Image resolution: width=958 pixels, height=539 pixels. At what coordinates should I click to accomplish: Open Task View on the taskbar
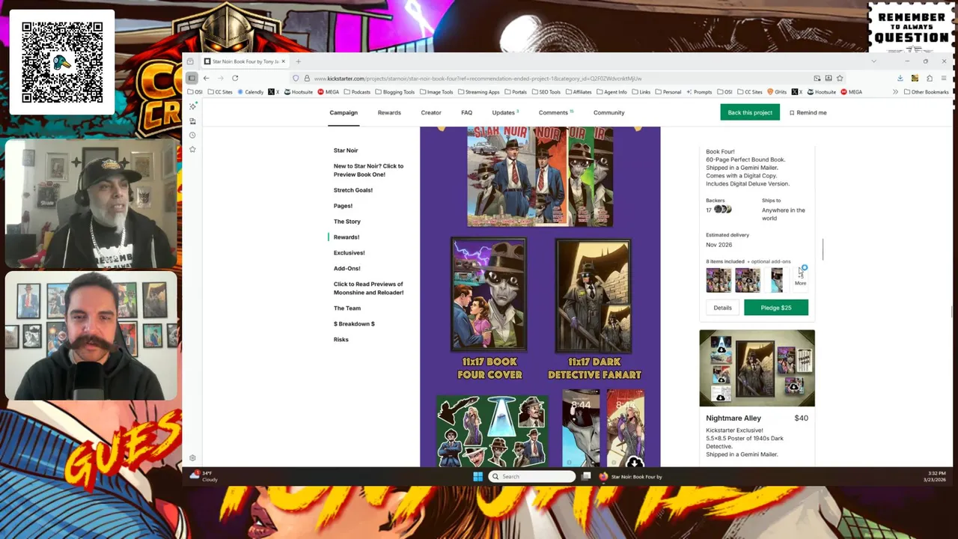586,476
